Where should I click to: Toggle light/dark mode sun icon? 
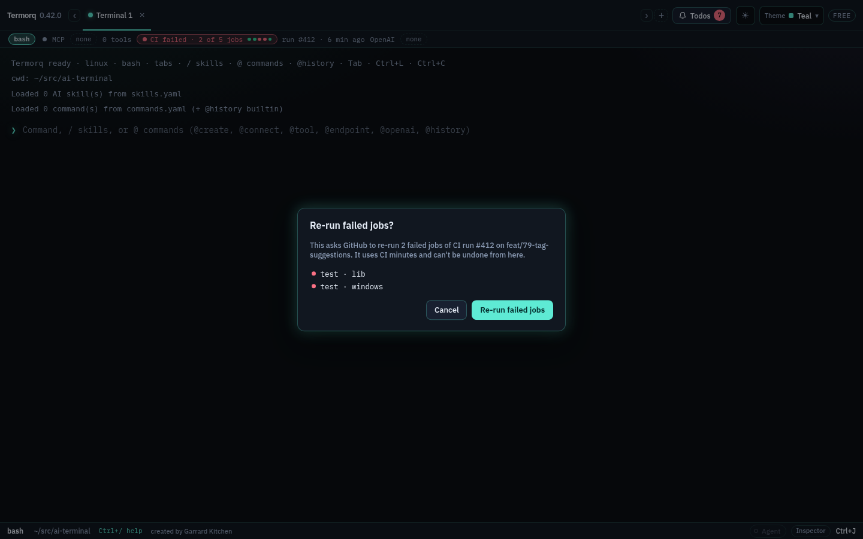click(x=745, y=16)
